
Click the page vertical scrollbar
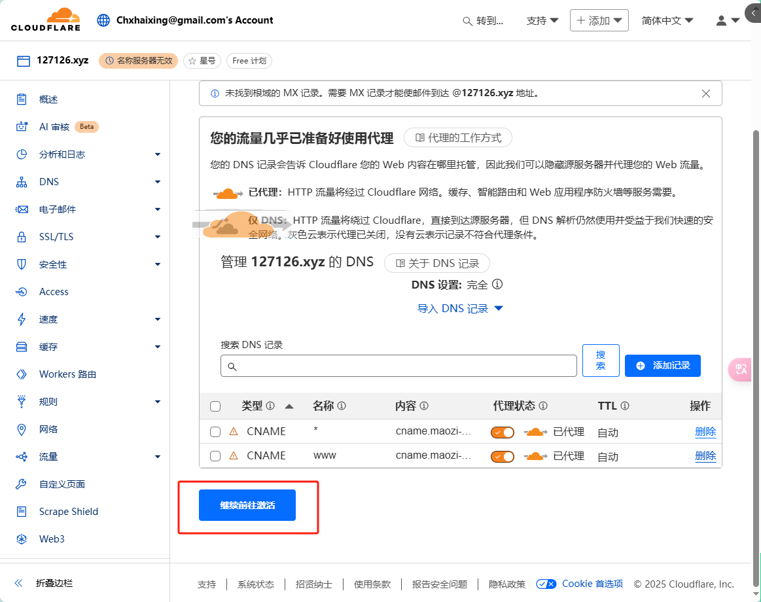[x=756, y=359]
